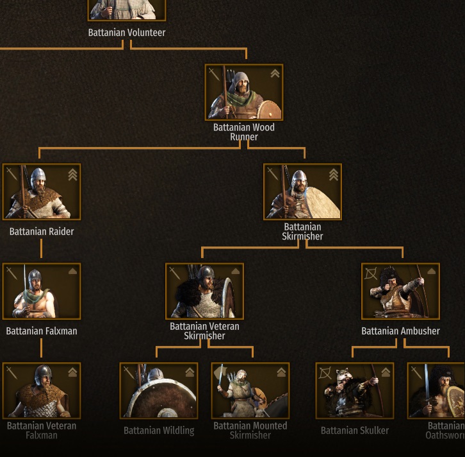Open the Battanian Veteran Skirmisher portrait
Viewport: 465px width, 457px height.
pos(204,291)
